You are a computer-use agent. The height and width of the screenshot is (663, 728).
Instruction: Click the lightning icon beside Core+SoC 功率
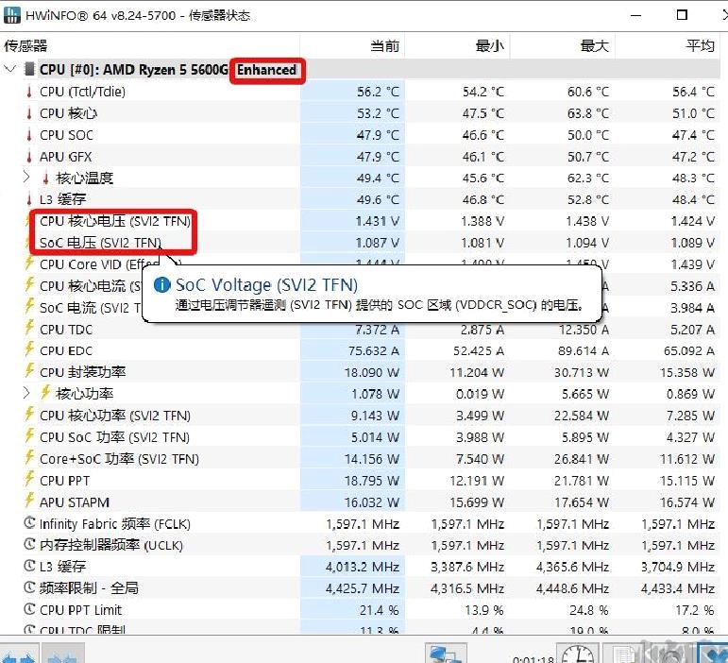[29, 458]
